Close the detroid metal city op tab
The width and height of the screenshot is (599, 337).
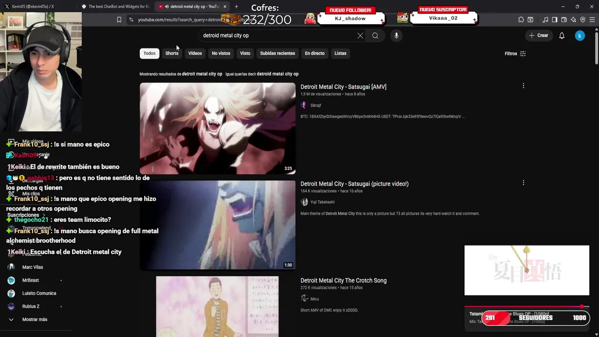tap(225, 7)
